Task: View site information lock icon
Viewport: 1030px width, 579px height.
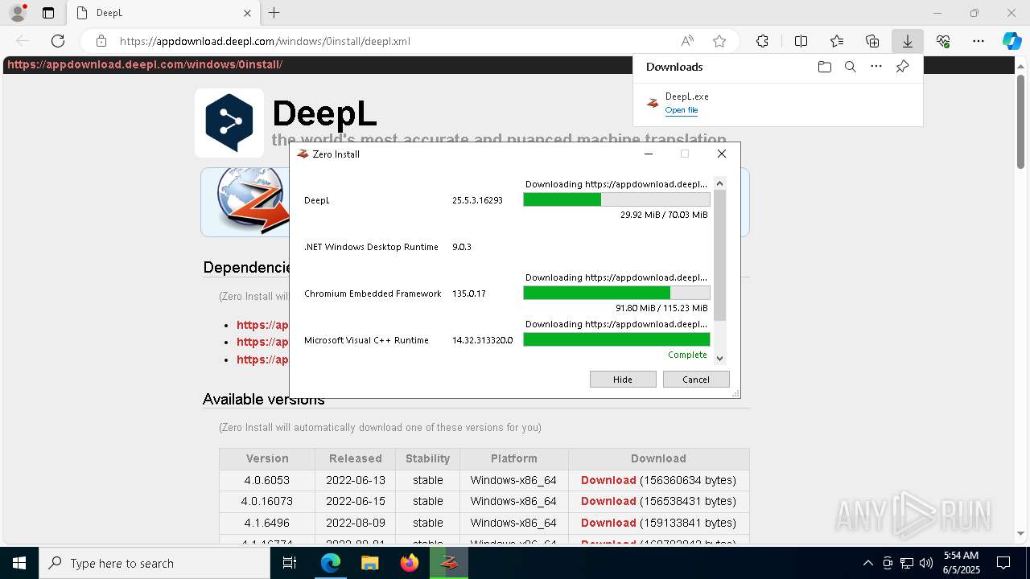Action: (101, 41)
